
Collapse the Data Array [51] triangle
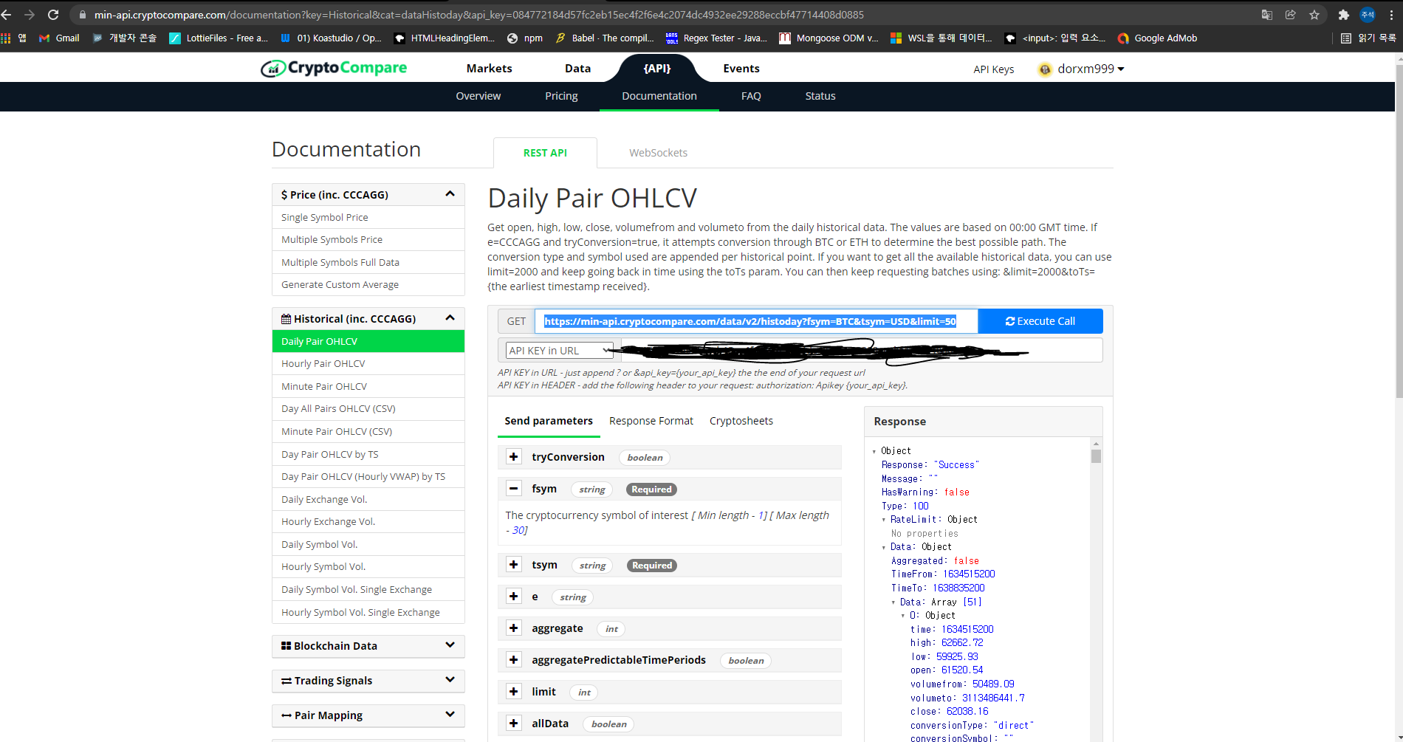tap(893, 602)
